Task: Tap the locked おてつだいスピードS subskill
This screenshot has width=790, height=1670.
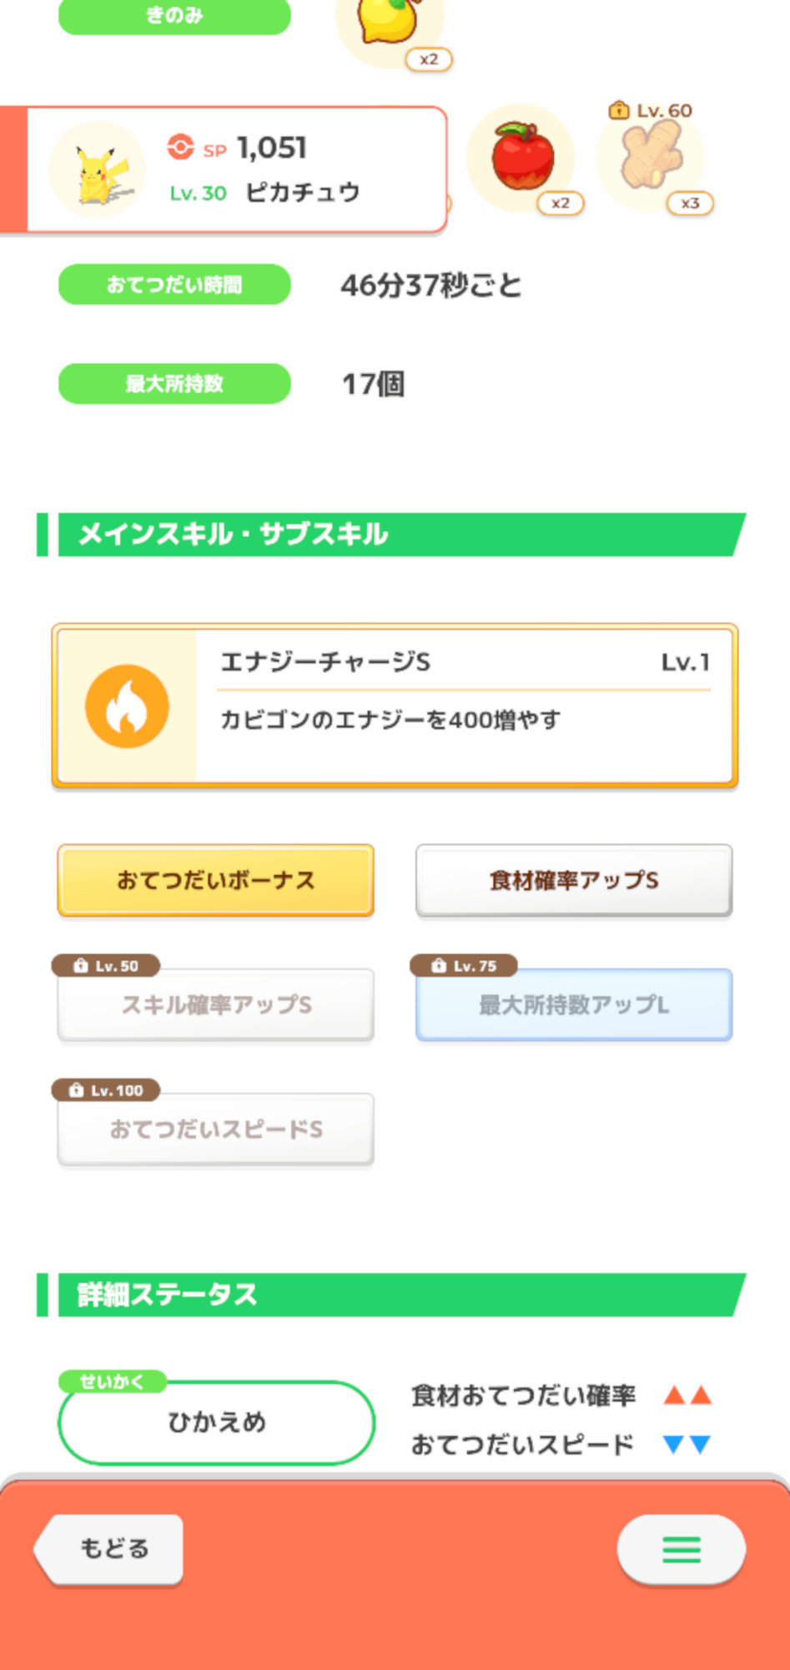Action: point(215,1129)
